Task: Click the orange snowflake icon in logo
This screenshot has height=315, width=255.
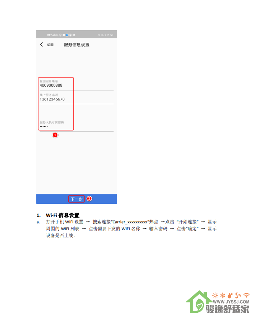Action: pos(223,295)
